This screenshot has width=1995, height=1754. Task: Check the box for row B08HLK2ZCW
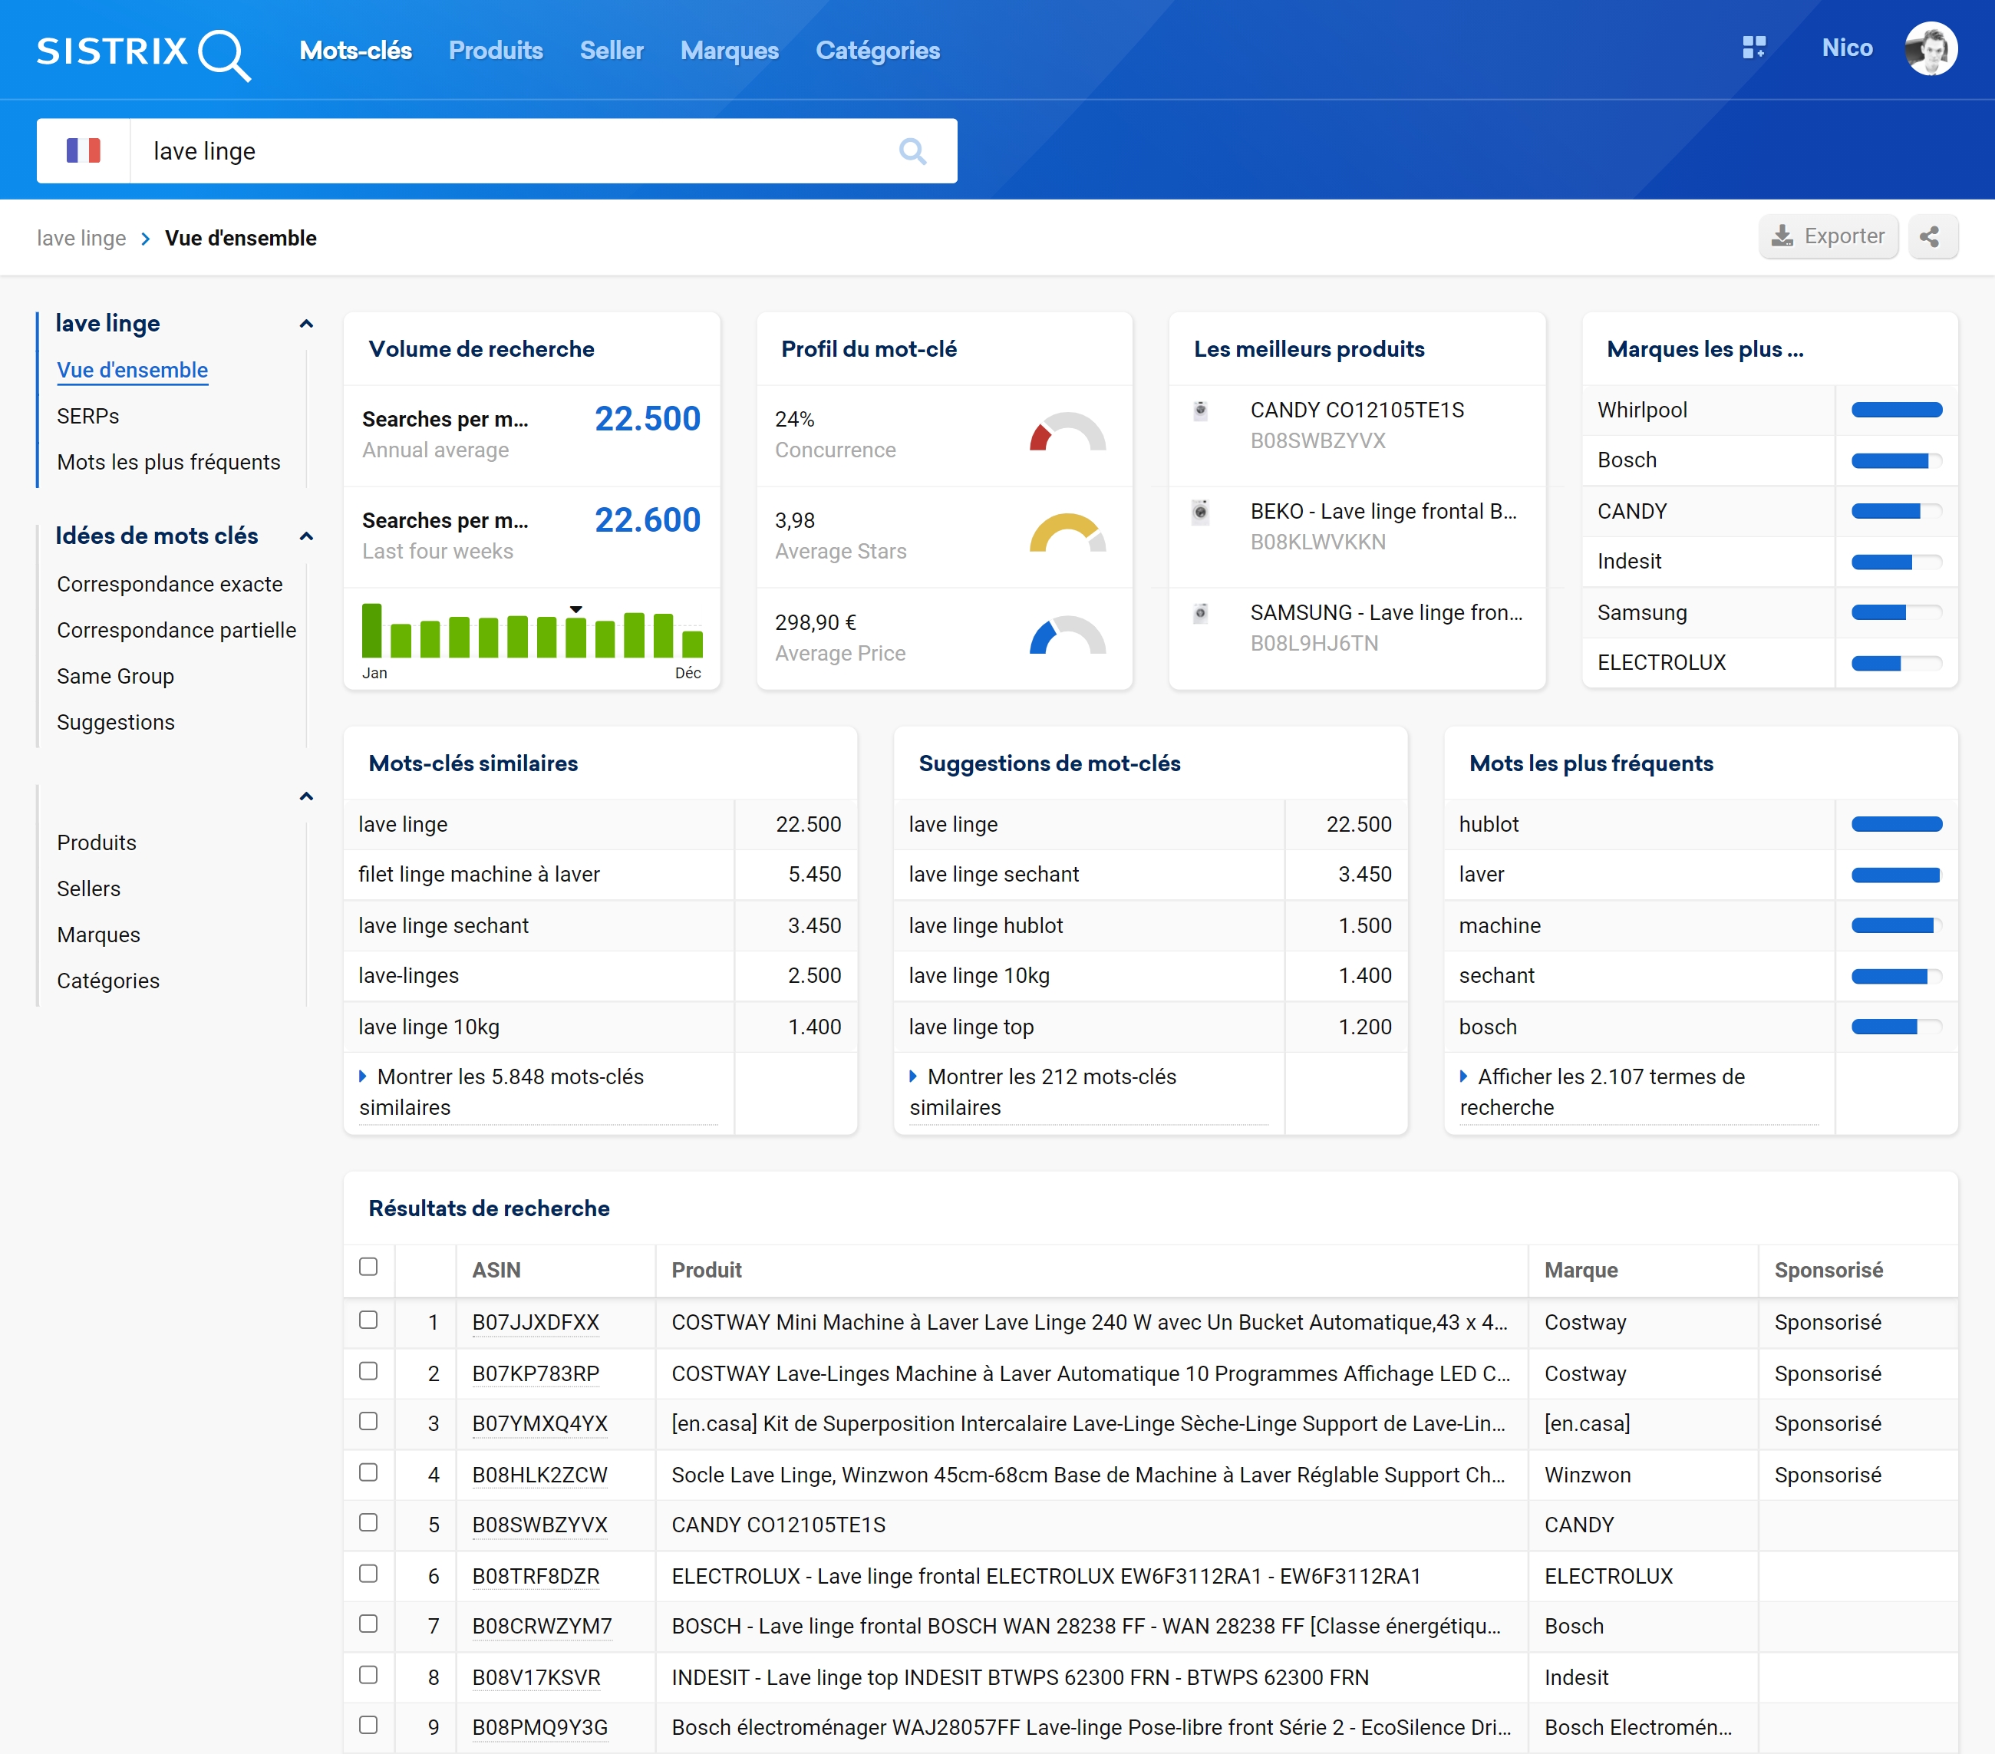[368, 1472]
